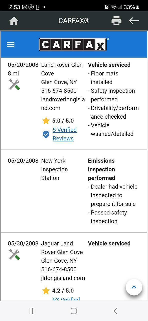This screenshot has height=321, width=148.
Task: Open the 93 Verified reviews link
Action: point(66,299)
